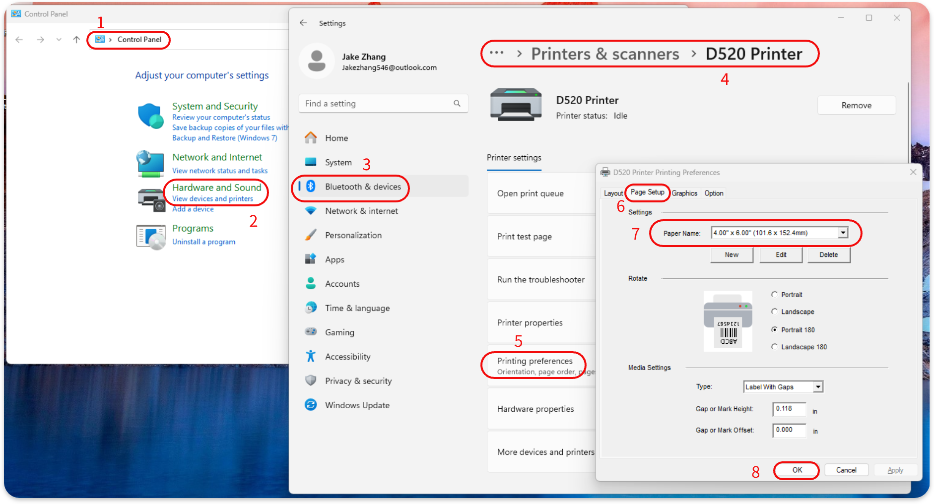Close the Printing Preferences dialog
Image resolution: width=934 pixels, height=504 pixels.
coord(913,172)
